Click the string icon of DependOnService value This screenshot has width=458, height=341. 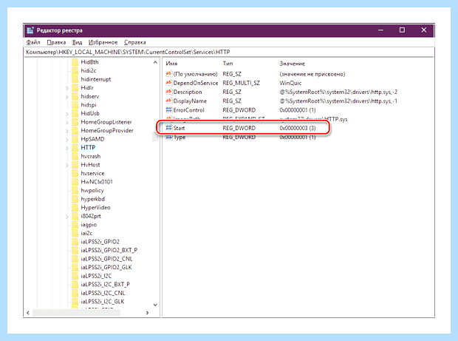(x=169, y=83)
